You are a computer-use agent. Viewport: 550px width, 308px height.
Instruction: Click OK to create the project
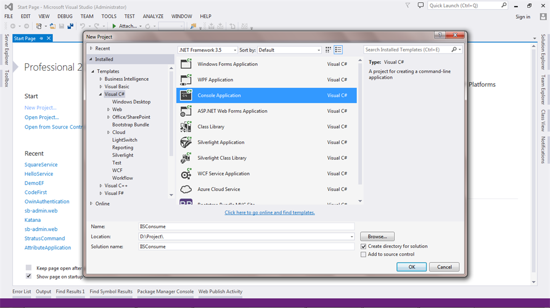411,267
